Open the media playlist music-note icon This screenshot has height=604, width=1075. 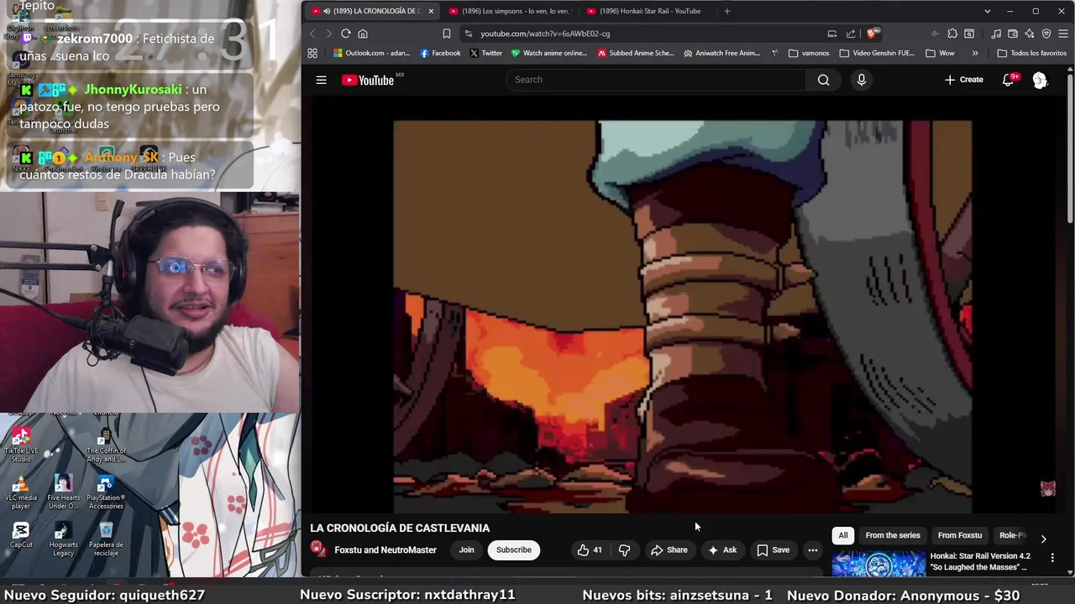996,34
